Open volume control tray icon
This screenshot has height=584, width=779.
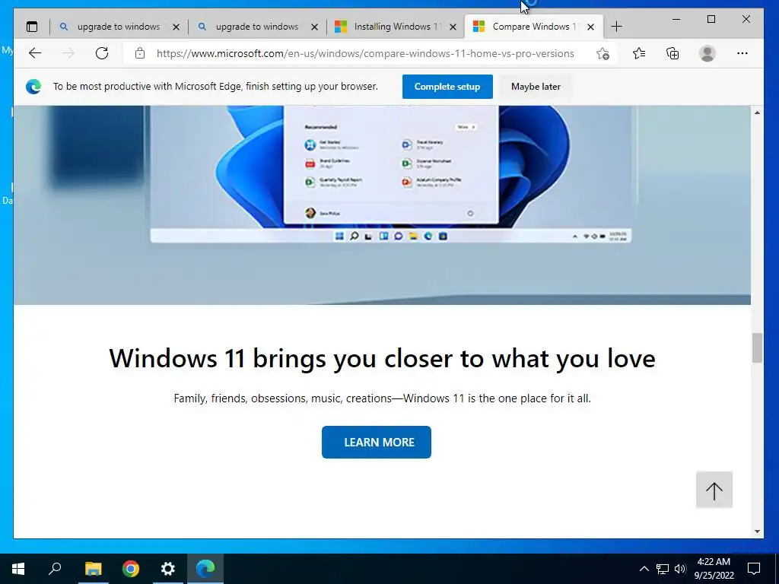pos(680,569)
